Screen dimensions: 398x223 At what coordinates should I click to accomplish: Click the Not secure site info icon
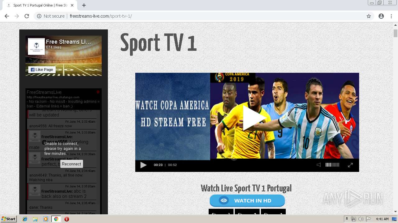[x=39, y=16]
